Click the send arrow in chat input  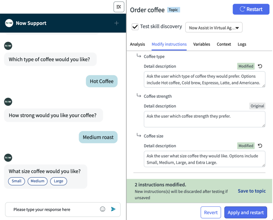tap(113, 209)
